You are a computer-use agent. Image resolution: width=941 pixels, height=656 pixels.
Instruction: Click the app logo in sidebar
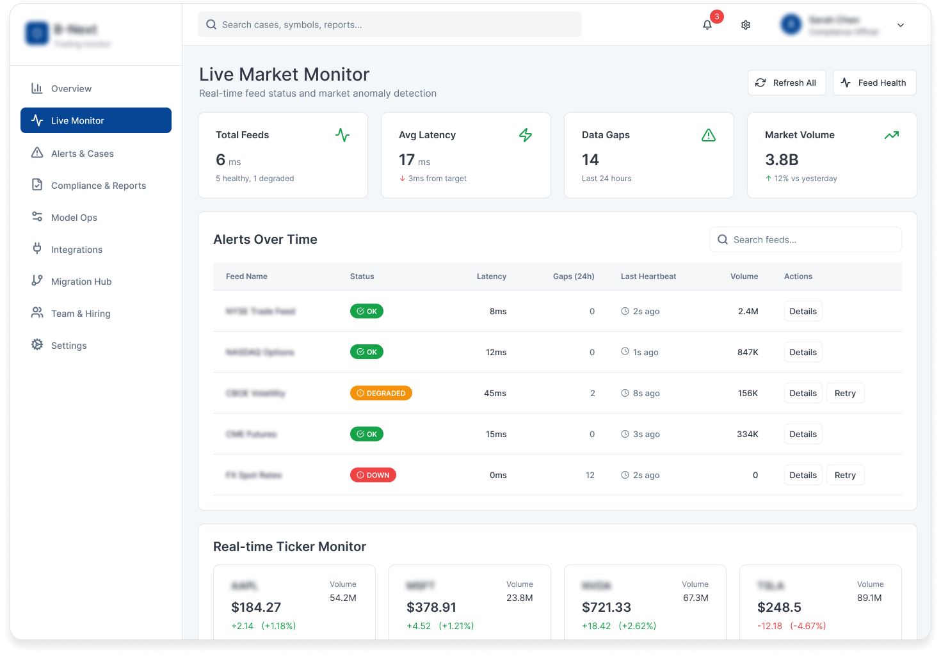click(37, 33)
